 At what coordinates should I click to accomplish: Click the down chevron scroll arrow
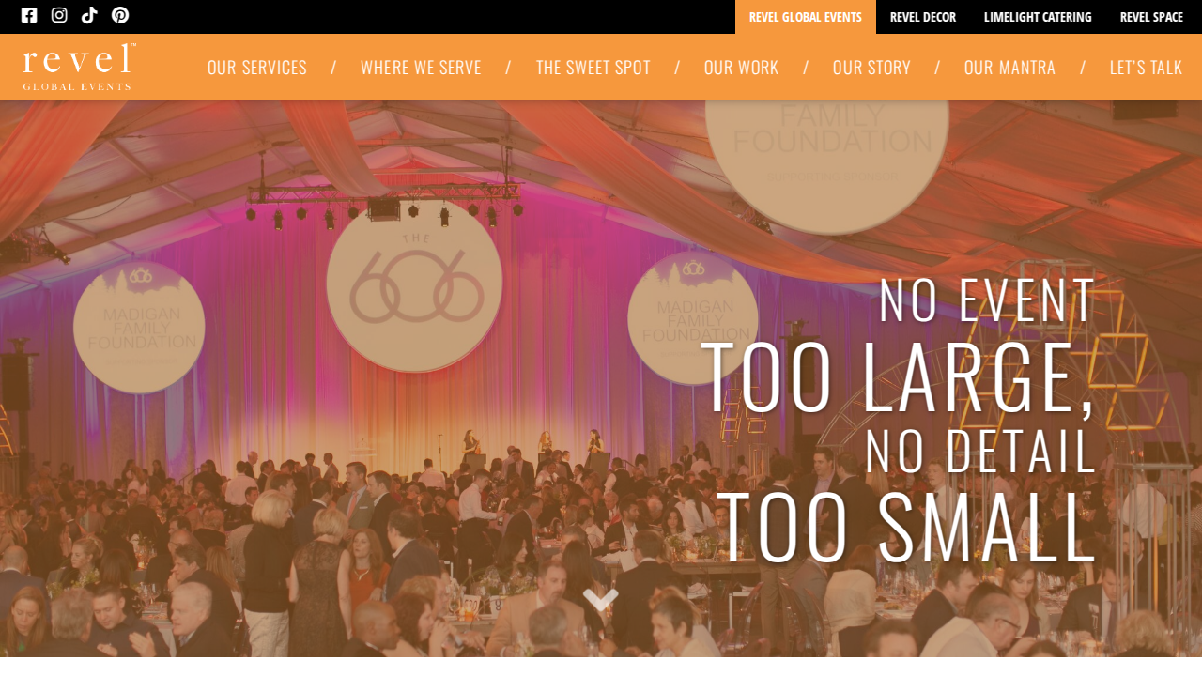click(601, 599)
